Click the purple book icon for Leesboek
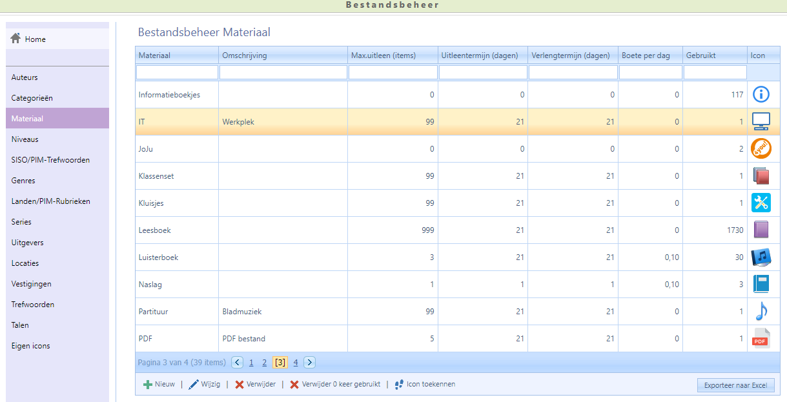 click(761, 230)
